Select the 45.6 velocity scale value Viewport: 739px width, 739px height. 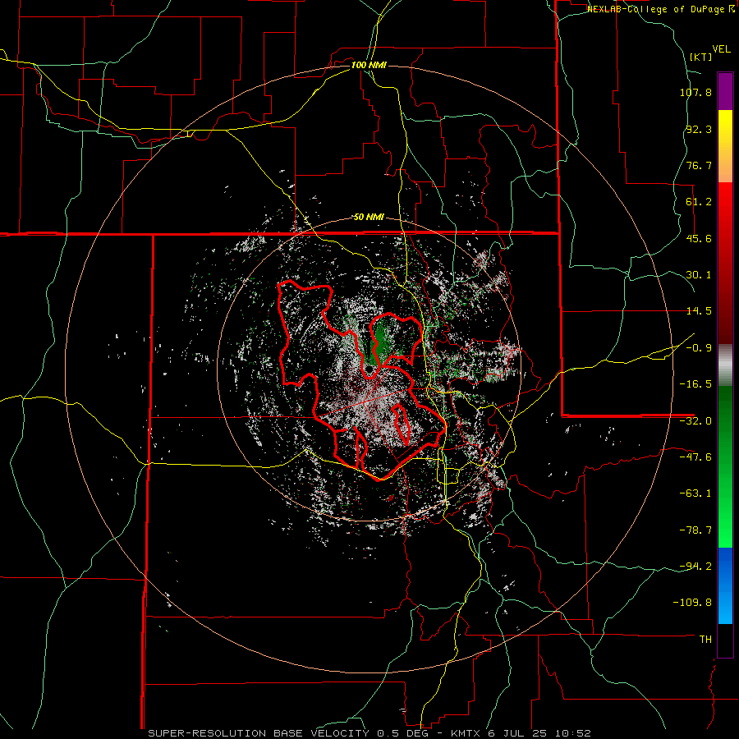[x=699, y=238]
